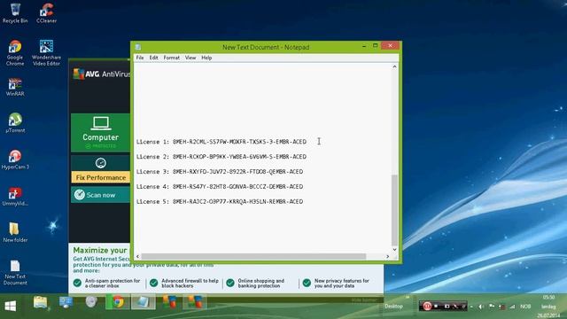Click Notepad vertical scroll down arrow
This screenshot has width=567, height=319.
pyautogui.click(x=394, y=250)
